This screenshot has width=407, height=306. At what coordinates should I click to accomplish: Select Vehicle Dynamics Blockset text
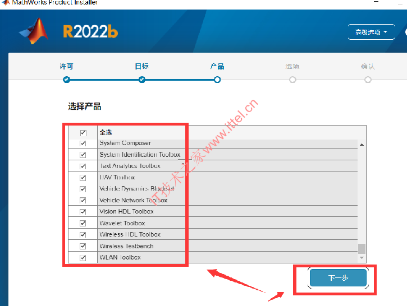tap(136, 188)
